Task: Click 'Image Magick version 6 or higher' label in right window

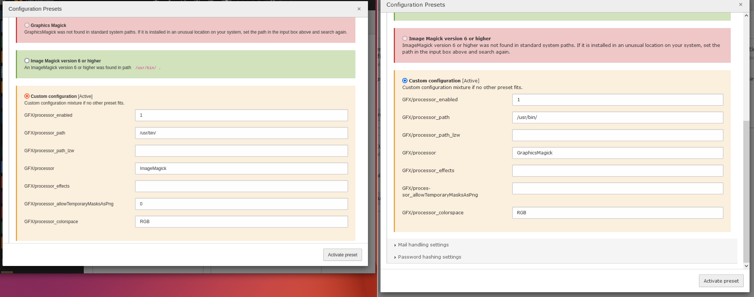Action: point(450,38)
